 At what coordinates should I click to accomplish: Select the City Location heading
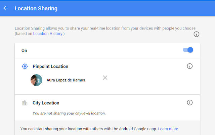(x=46, y=103)
